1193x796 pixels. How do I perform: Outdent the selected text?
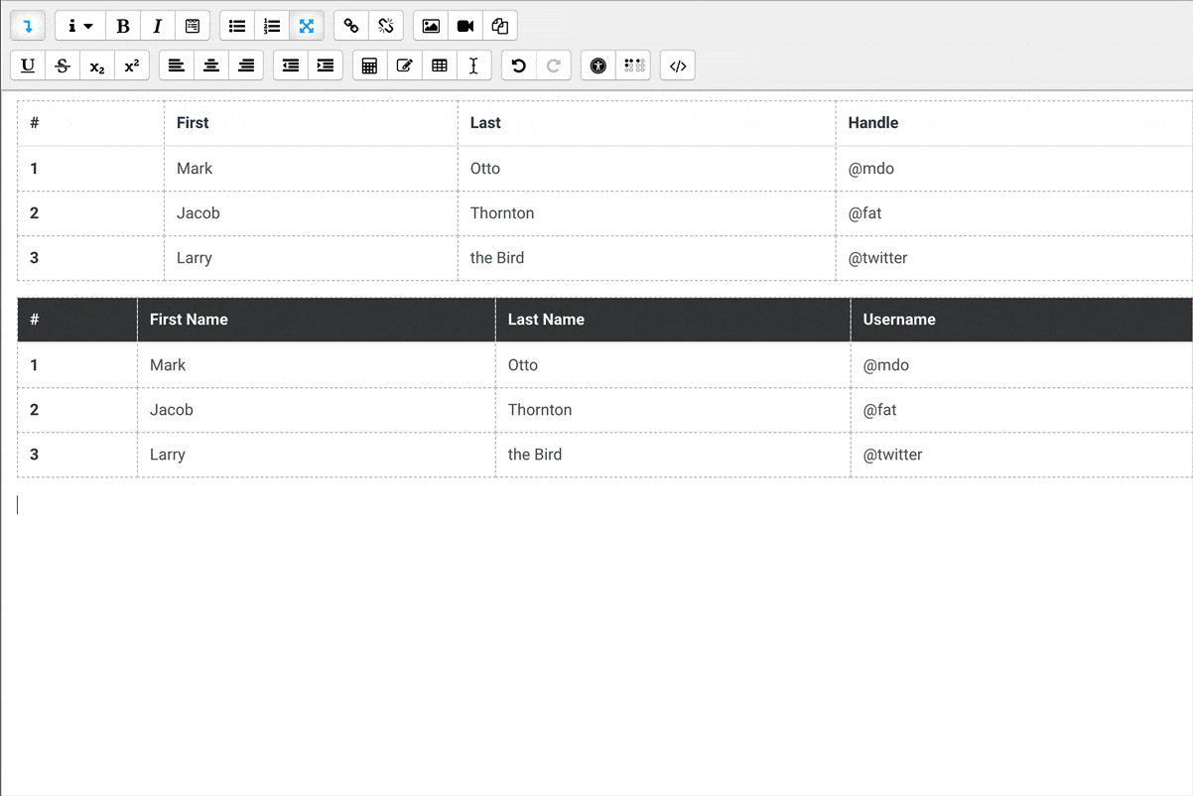(291, 66)
